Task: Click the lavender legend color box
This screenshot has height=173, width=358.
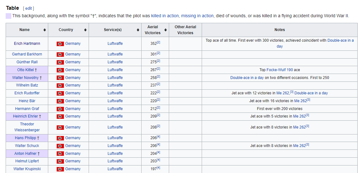Action: pyautogui.click(x=8, y=16)
